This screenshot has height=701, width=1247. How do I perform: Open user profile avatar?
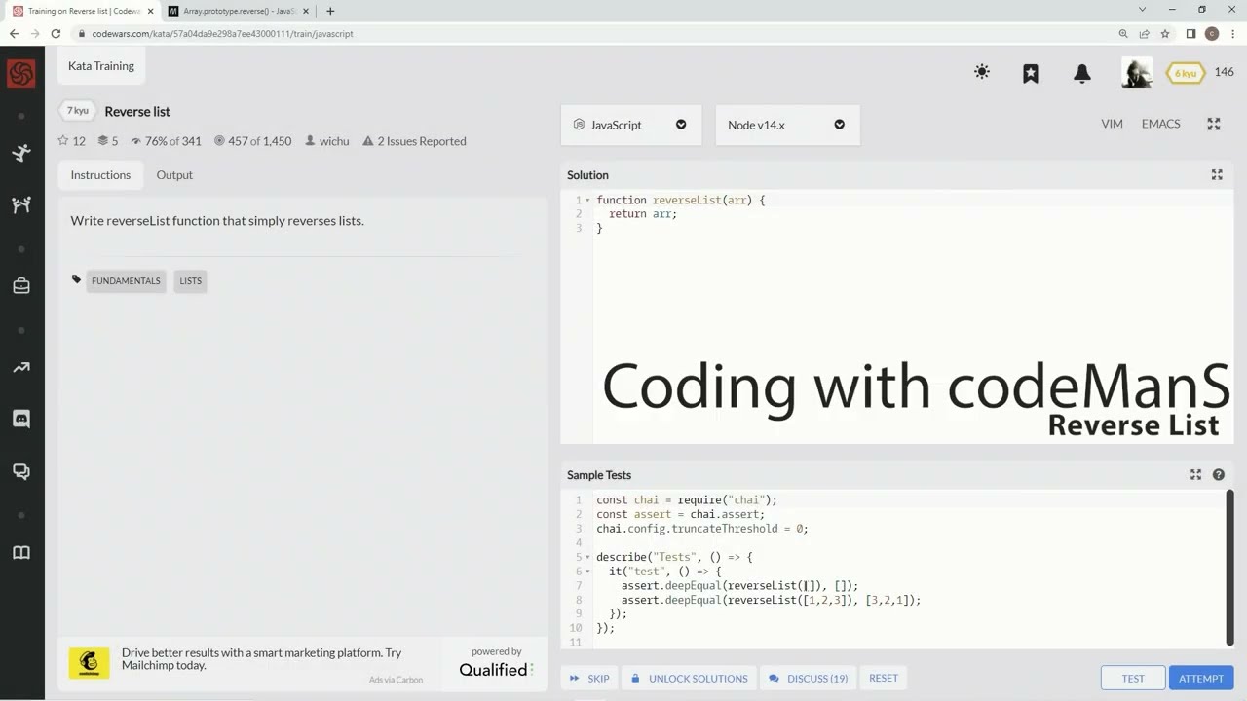pyautogui.click(x=1136, y=73)
